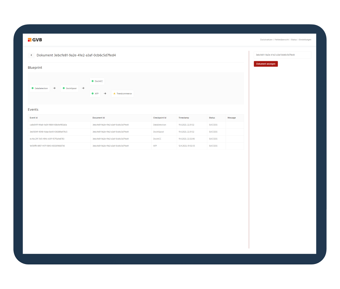Select the DocInSpool blueprint node
This screenshot has height=289, width=340.
pyautogui.click(x=70, y=88)
